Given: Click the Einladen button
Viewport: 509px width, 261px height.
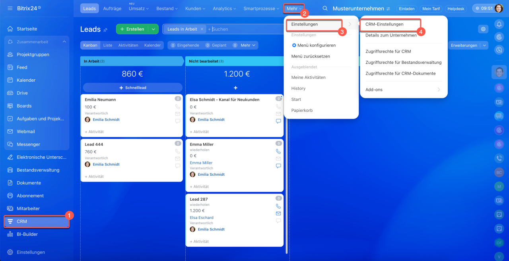Looking at the screenshot, I should pyautogui.click(x=407, y=9).
